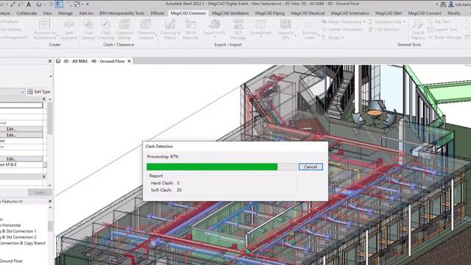This screenshot has width=471, height=265.
Task: Open the BIM Interoperability Tools tab
Action: point(121,13)
